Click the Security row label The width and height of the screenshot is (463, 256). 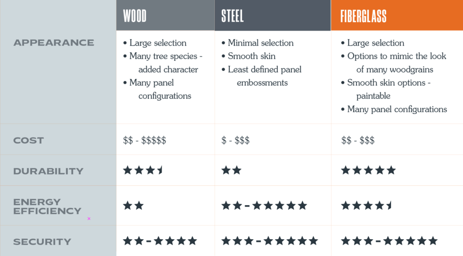tap(42, 242)
